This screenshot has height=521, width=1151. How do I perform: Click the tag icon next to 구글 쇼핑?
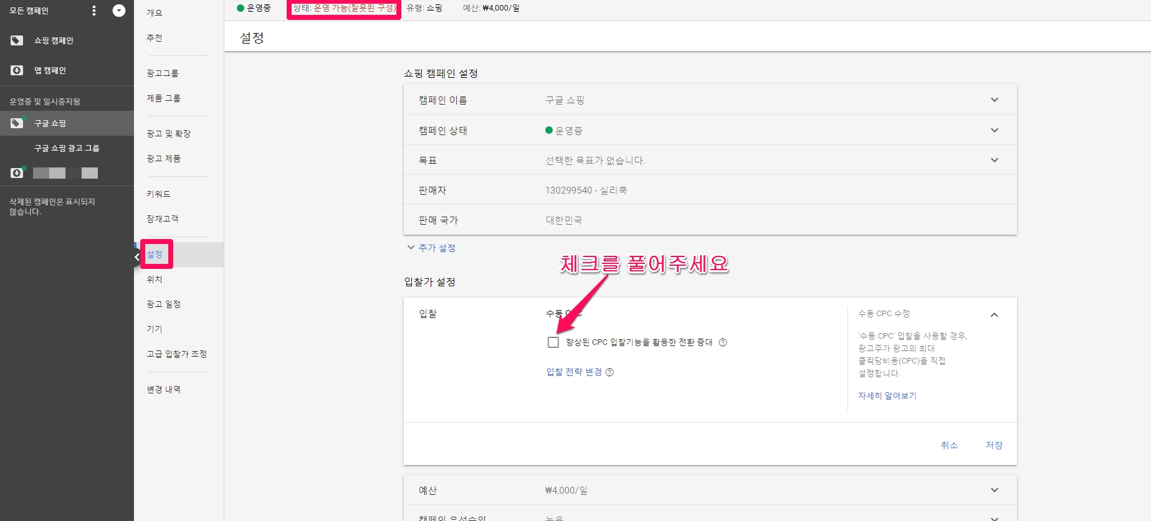(x=17, y=123)
